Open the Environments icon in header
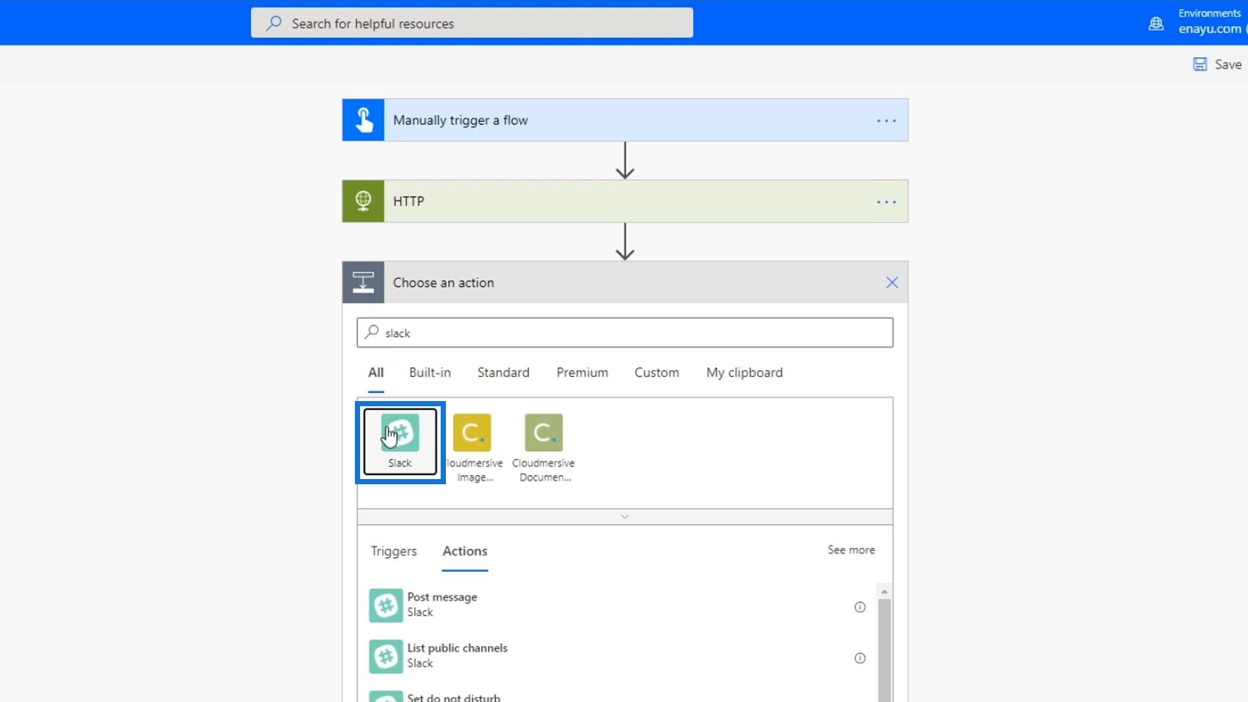The image size is (1248, 702). click(x=1156, y=24)
